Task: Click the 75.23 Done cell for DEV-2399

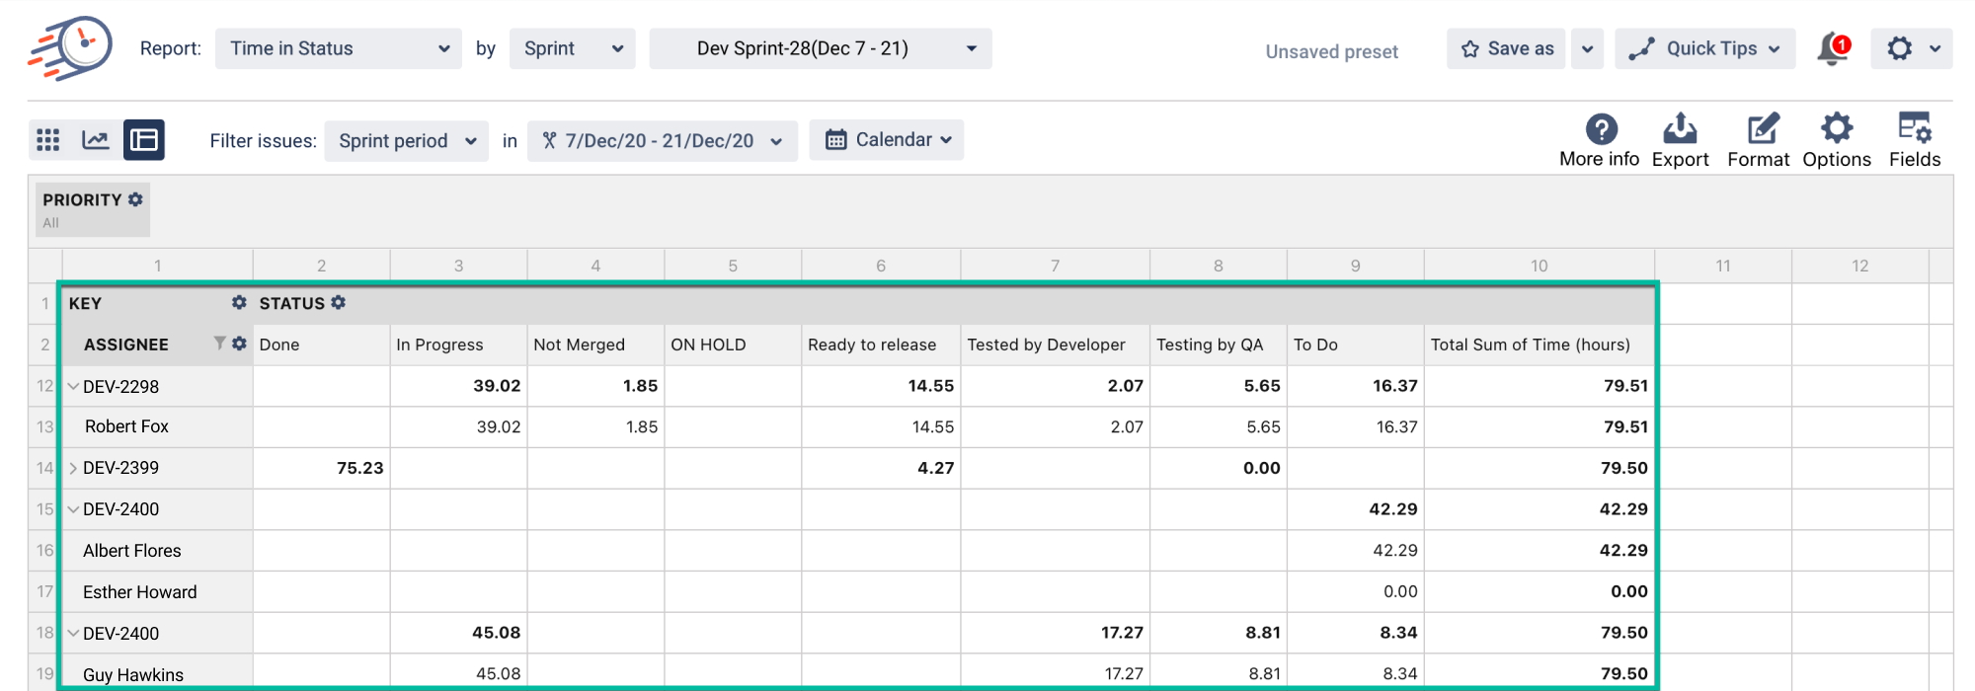Action: tap(322, 468)
